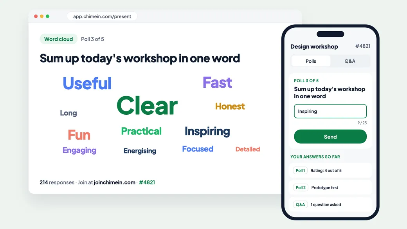The width and height of the screenshot is (407, 229).
Task: Click the presenter question heading
Action: (140, 58)
